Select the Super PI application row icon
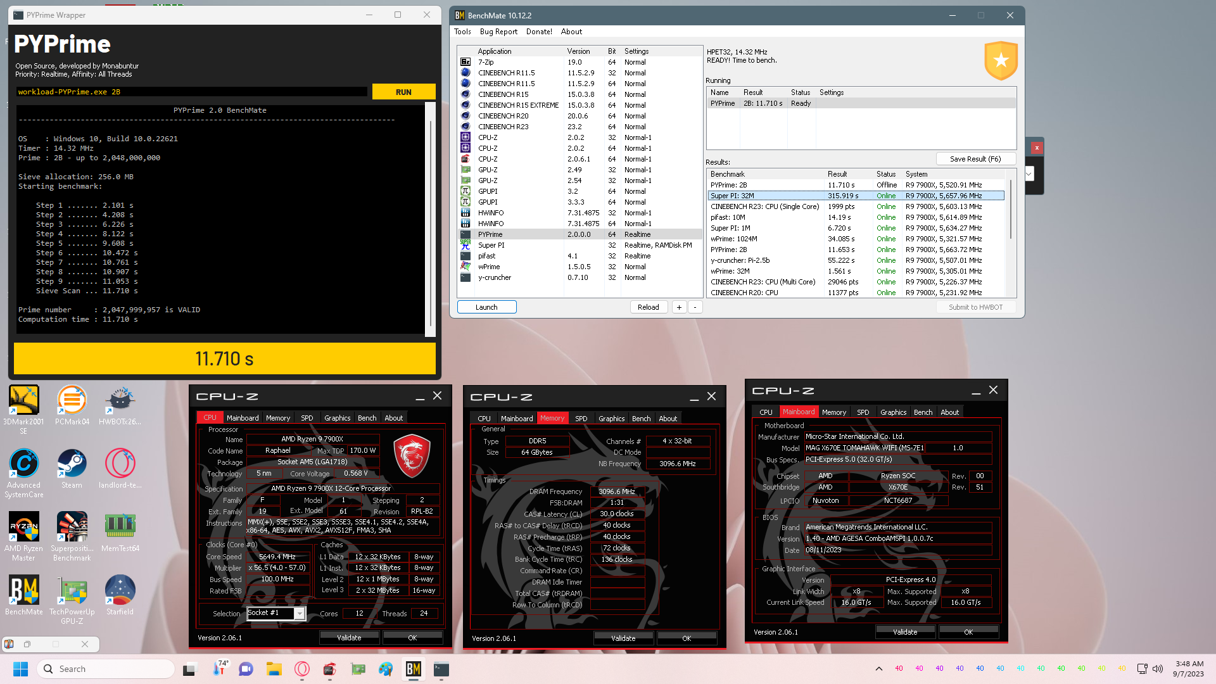This screenshot has width=1216, height=684. [x=465, y=245]
